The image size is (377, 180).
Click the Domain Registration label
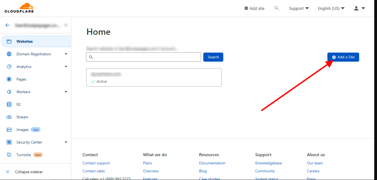(34, 54)
